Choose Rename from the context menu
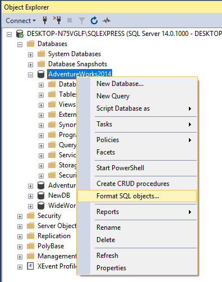 tap(137, 228)
